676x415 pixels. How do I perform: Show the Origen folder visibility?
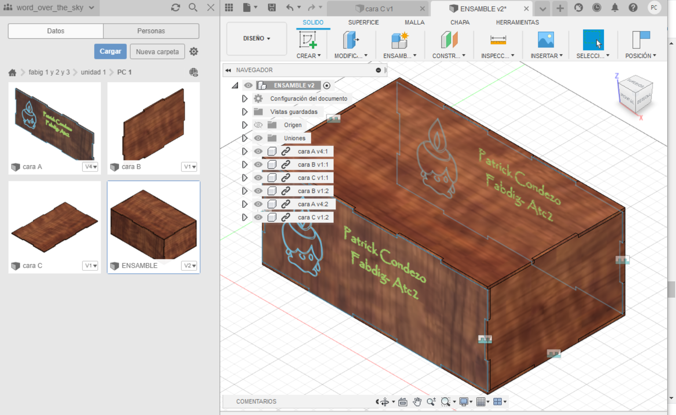(x=258, y=125)
